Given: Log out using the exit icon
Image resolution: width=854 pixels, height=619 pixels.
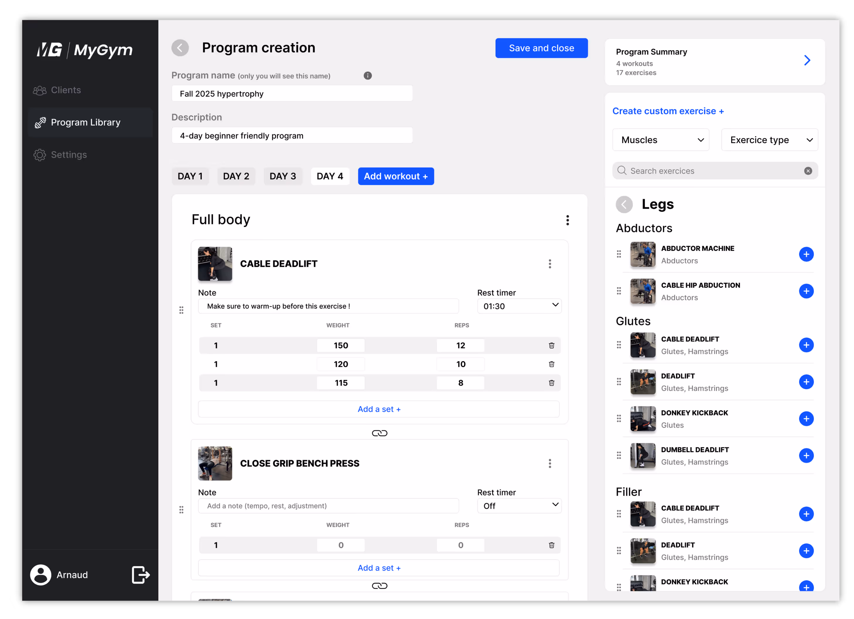Looking at the screenshot, I should (141, 575).
